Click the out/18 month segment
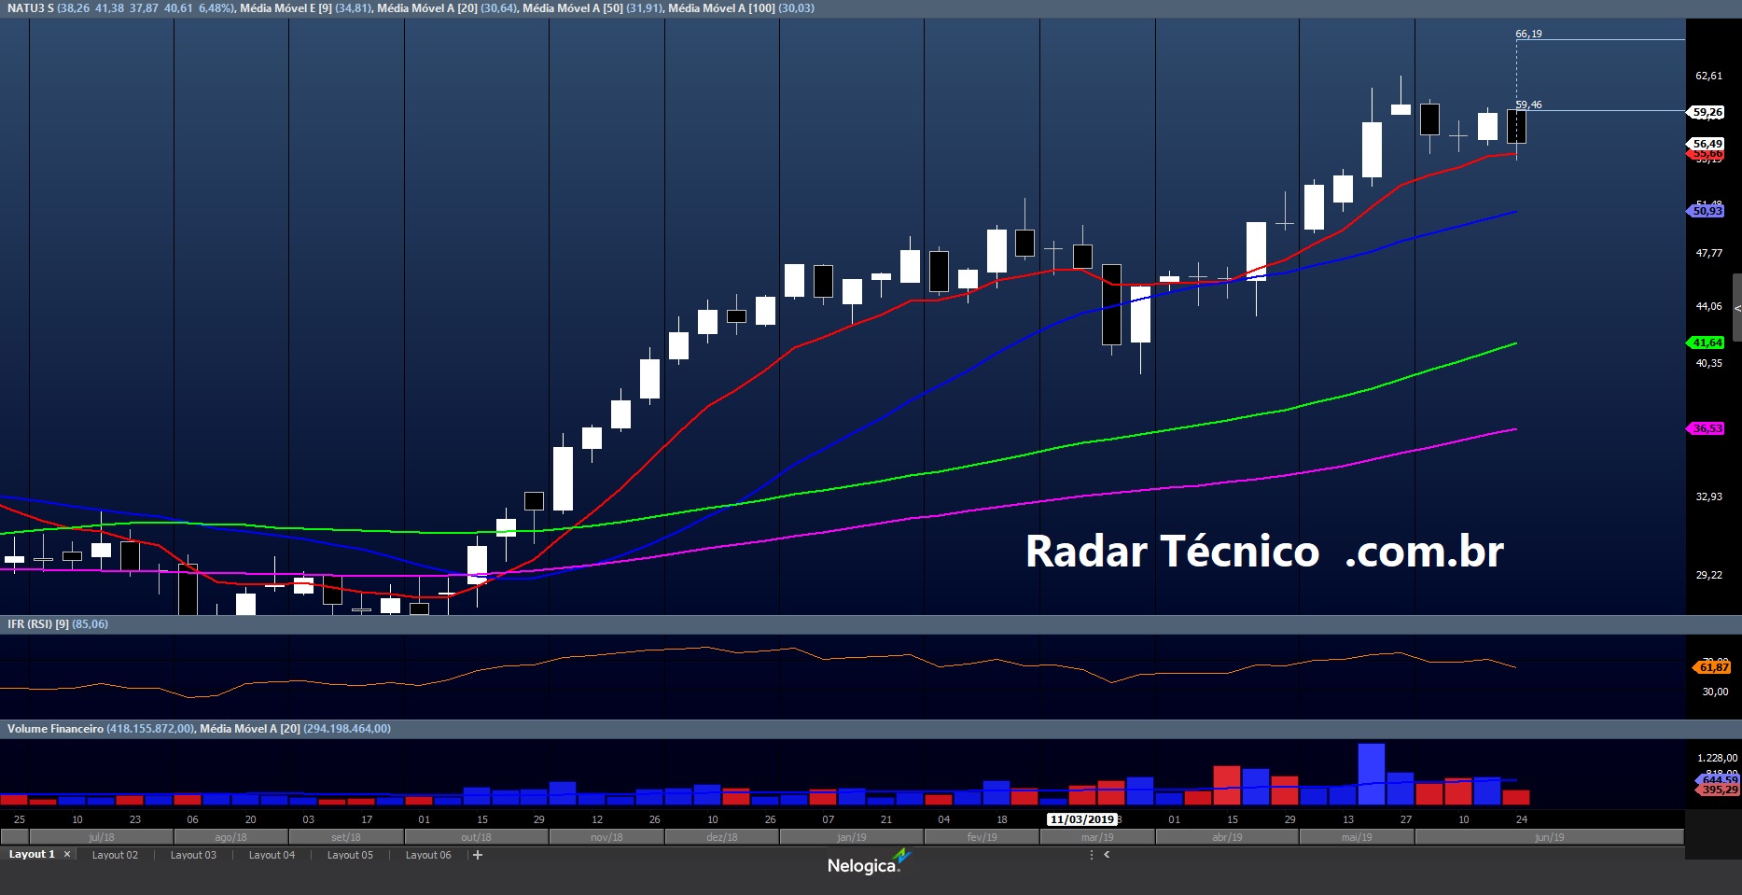Screen dimensions: 1742x895 tap(476, 837)
